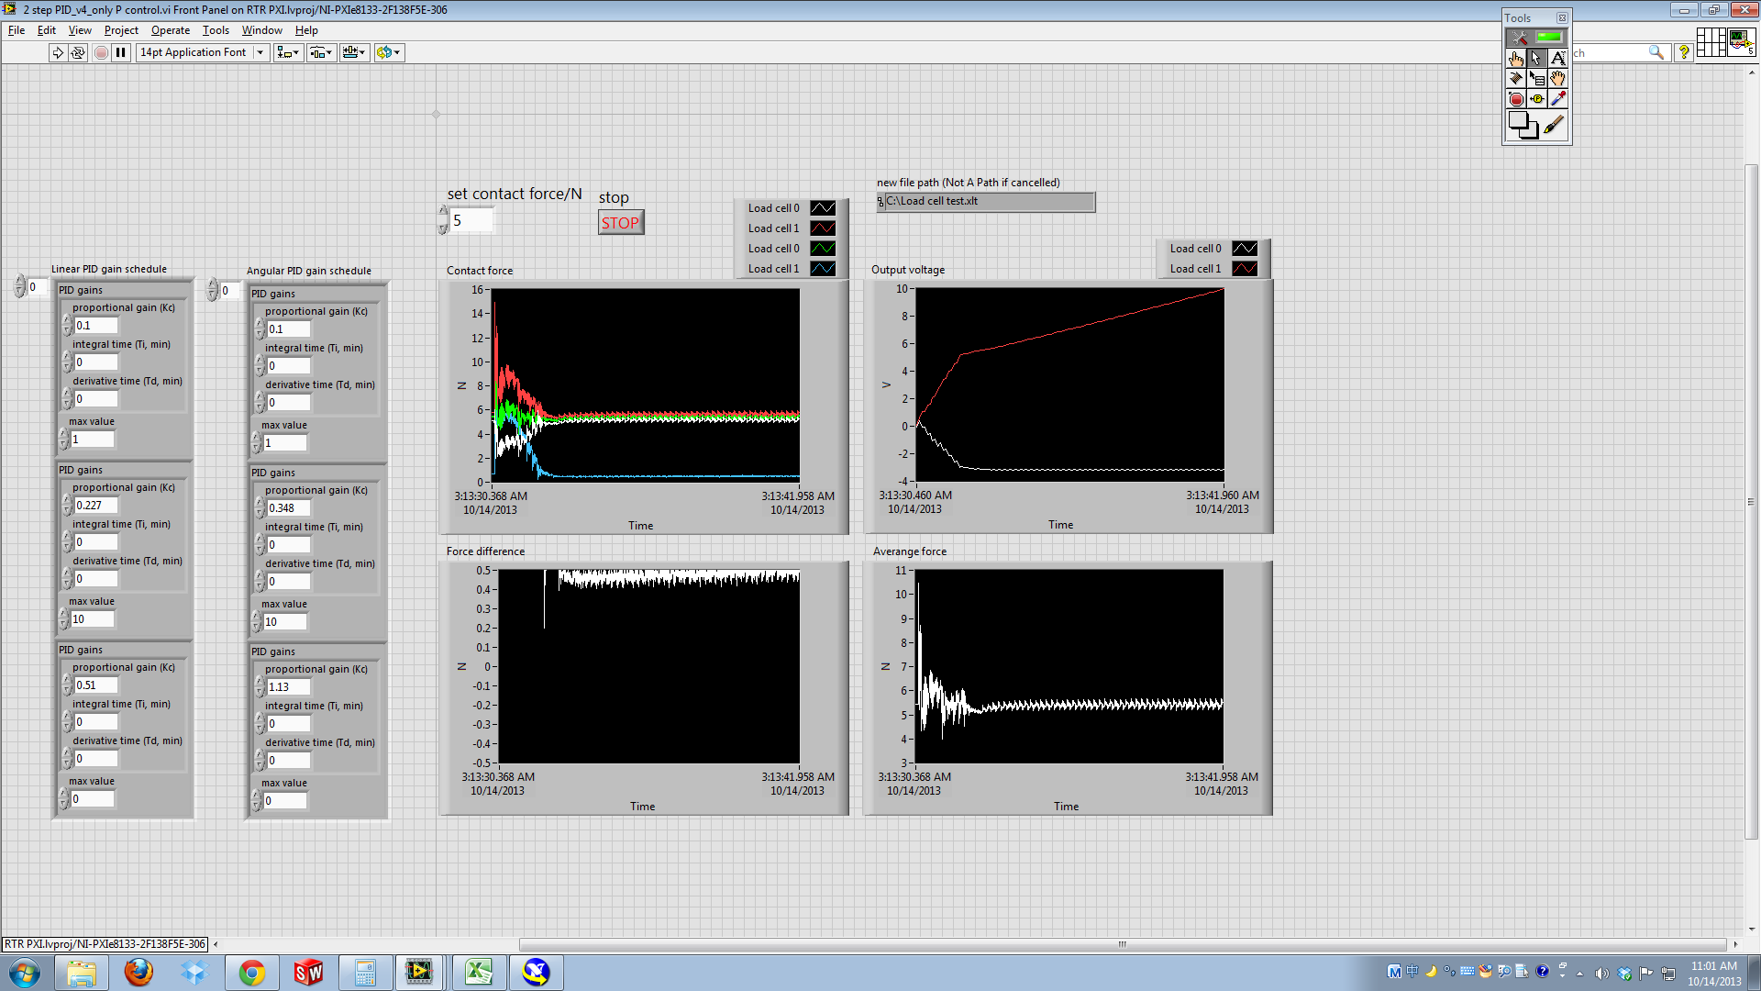The width and height of the screenshot is (1761, 991).
Task: Select the Set/Clear Breakpoint tool
Action: (1516, 99)
